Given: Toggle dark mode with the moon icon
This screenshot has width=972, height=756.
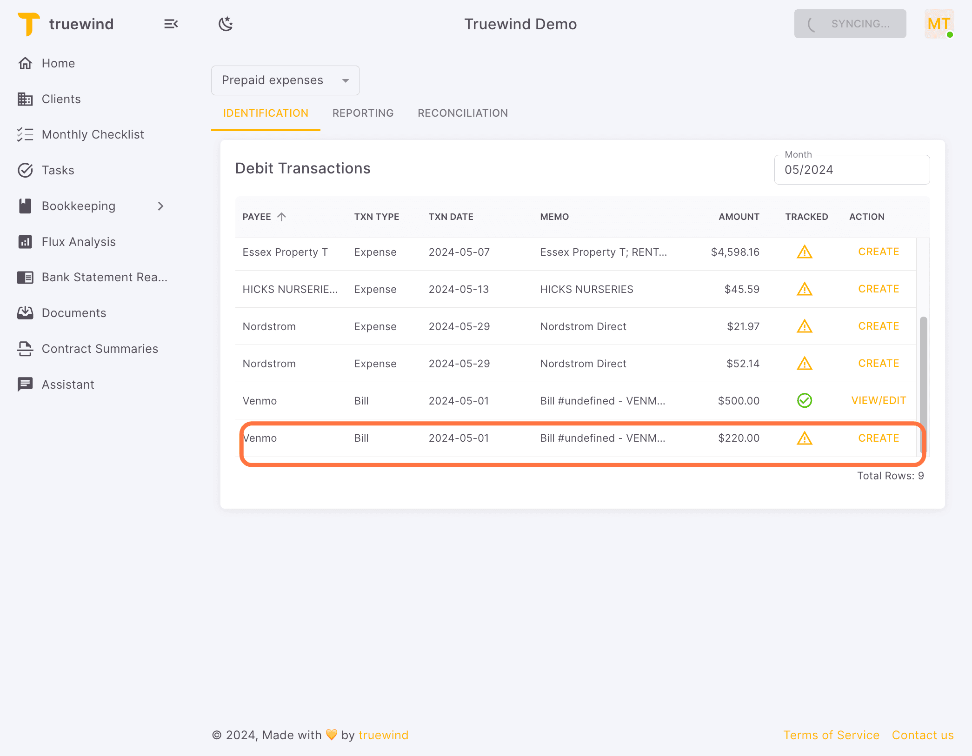Looking at the screenshot, I should pyautogui.click(x=226, y=24).
